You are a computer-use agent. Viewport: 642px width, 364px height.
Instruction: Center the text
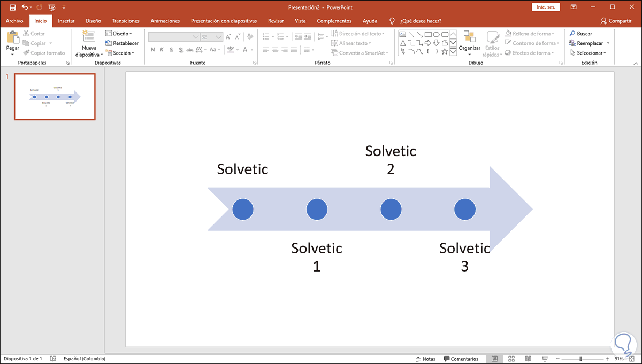coord(276,50)
